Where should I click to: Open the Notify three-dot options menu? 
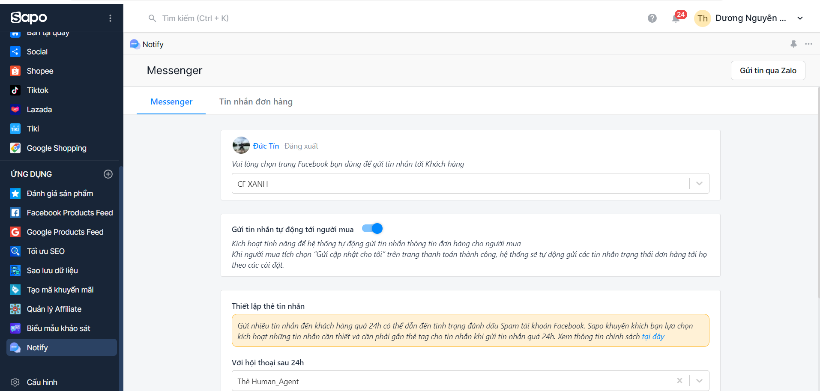[808, 44]
